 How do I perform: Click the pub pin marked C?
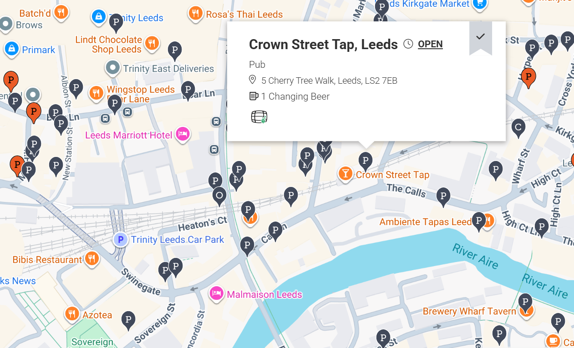518,128
